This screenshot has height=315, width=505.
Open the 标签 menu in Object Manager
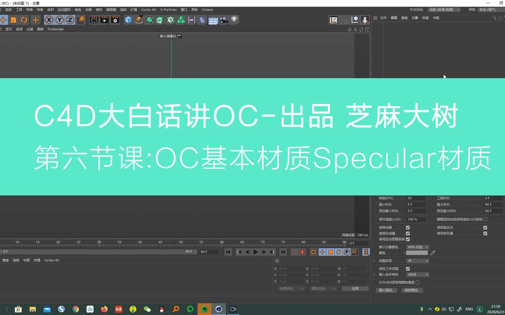coord(426,18)
